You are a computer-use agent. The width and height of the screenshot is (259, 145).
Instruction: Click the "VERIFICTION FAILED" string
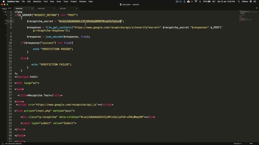pos(55,64)
